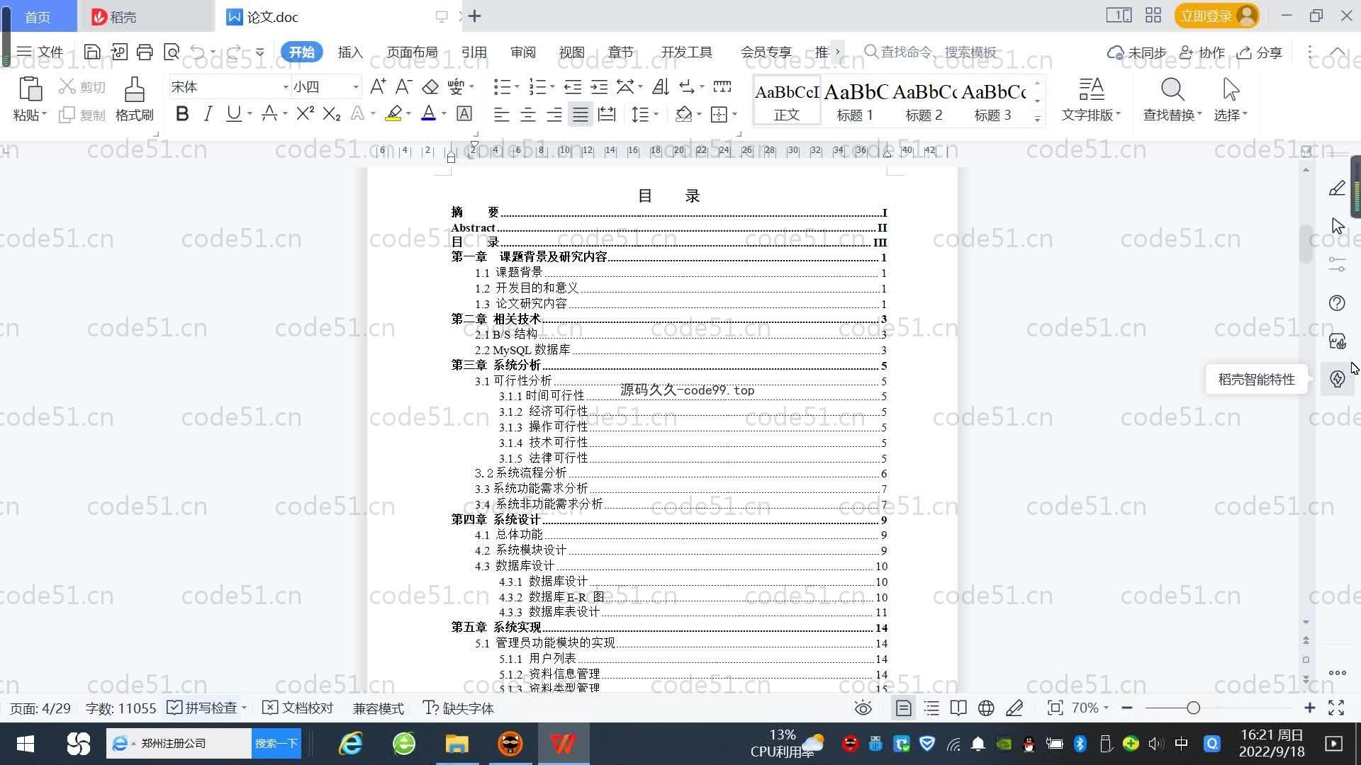Image resolution: width=1361 pixels, height=765 pixels.
Task: Decrease paragraph indent
Action: click(x=572, y=87)
